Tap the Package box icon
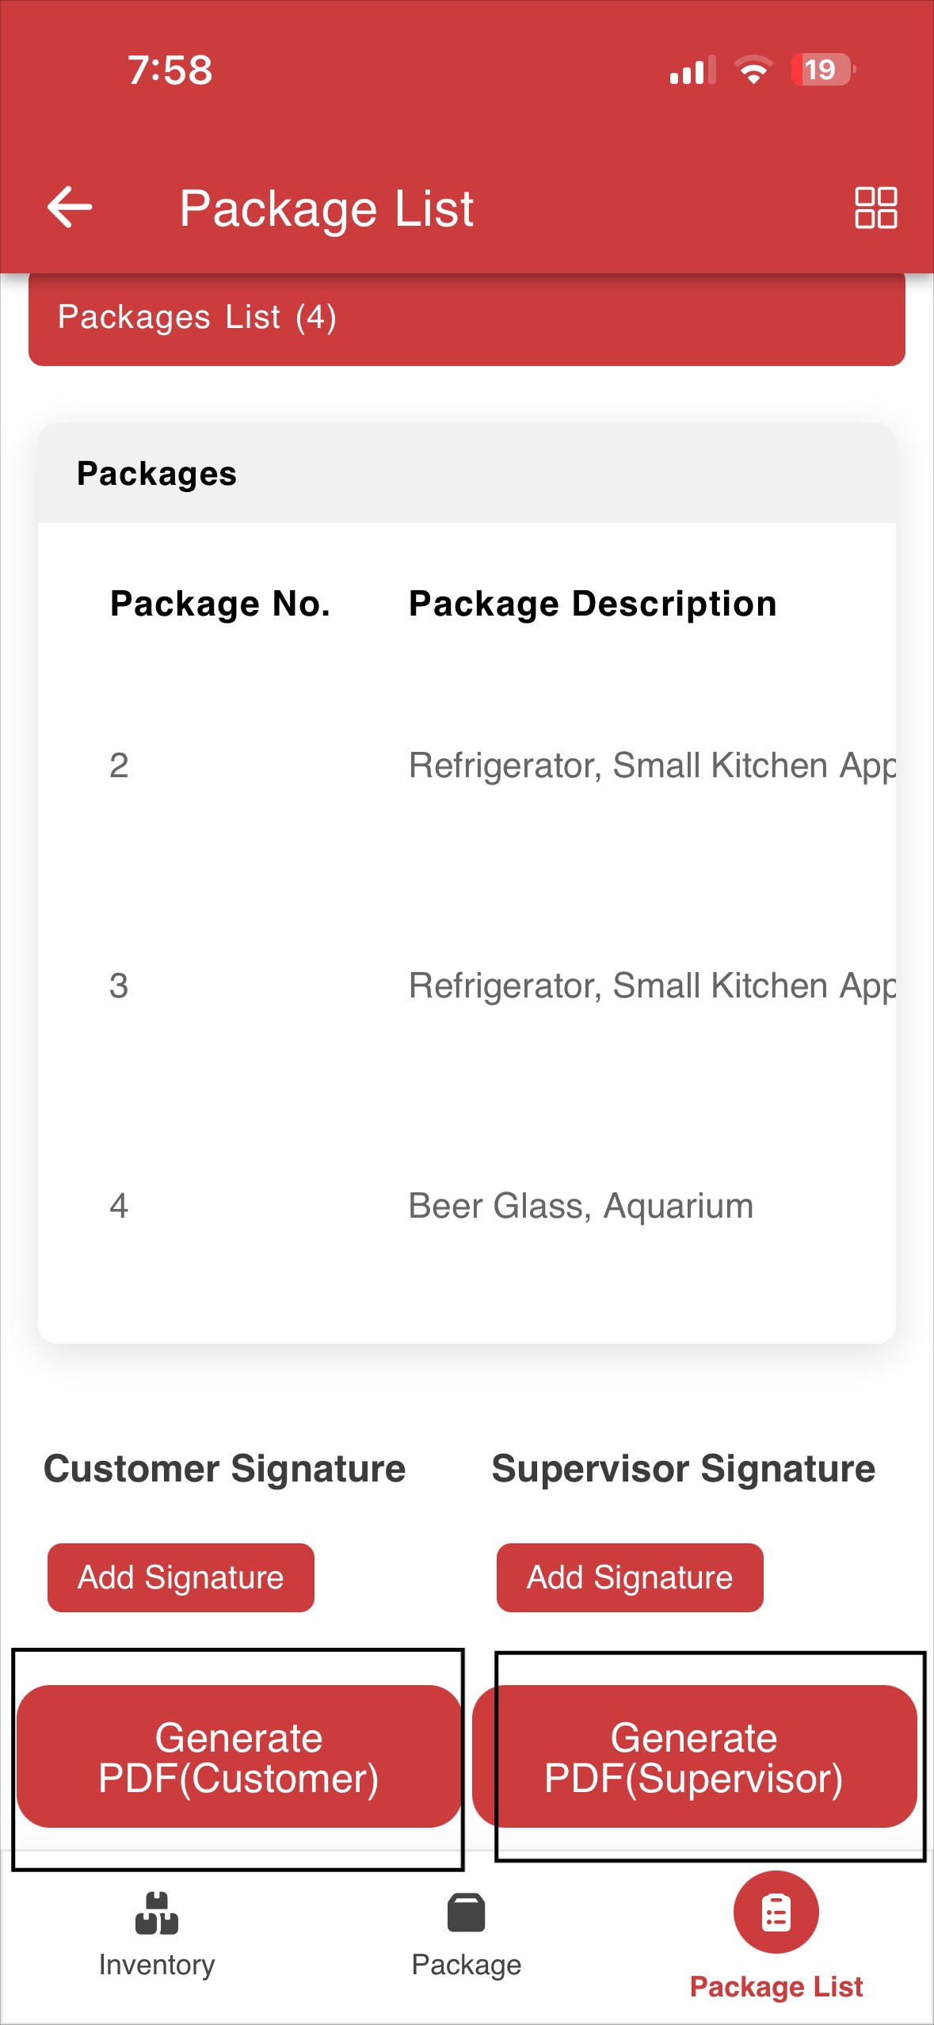The width and height of the screenshot is (934, 2025). (467, 1913)
